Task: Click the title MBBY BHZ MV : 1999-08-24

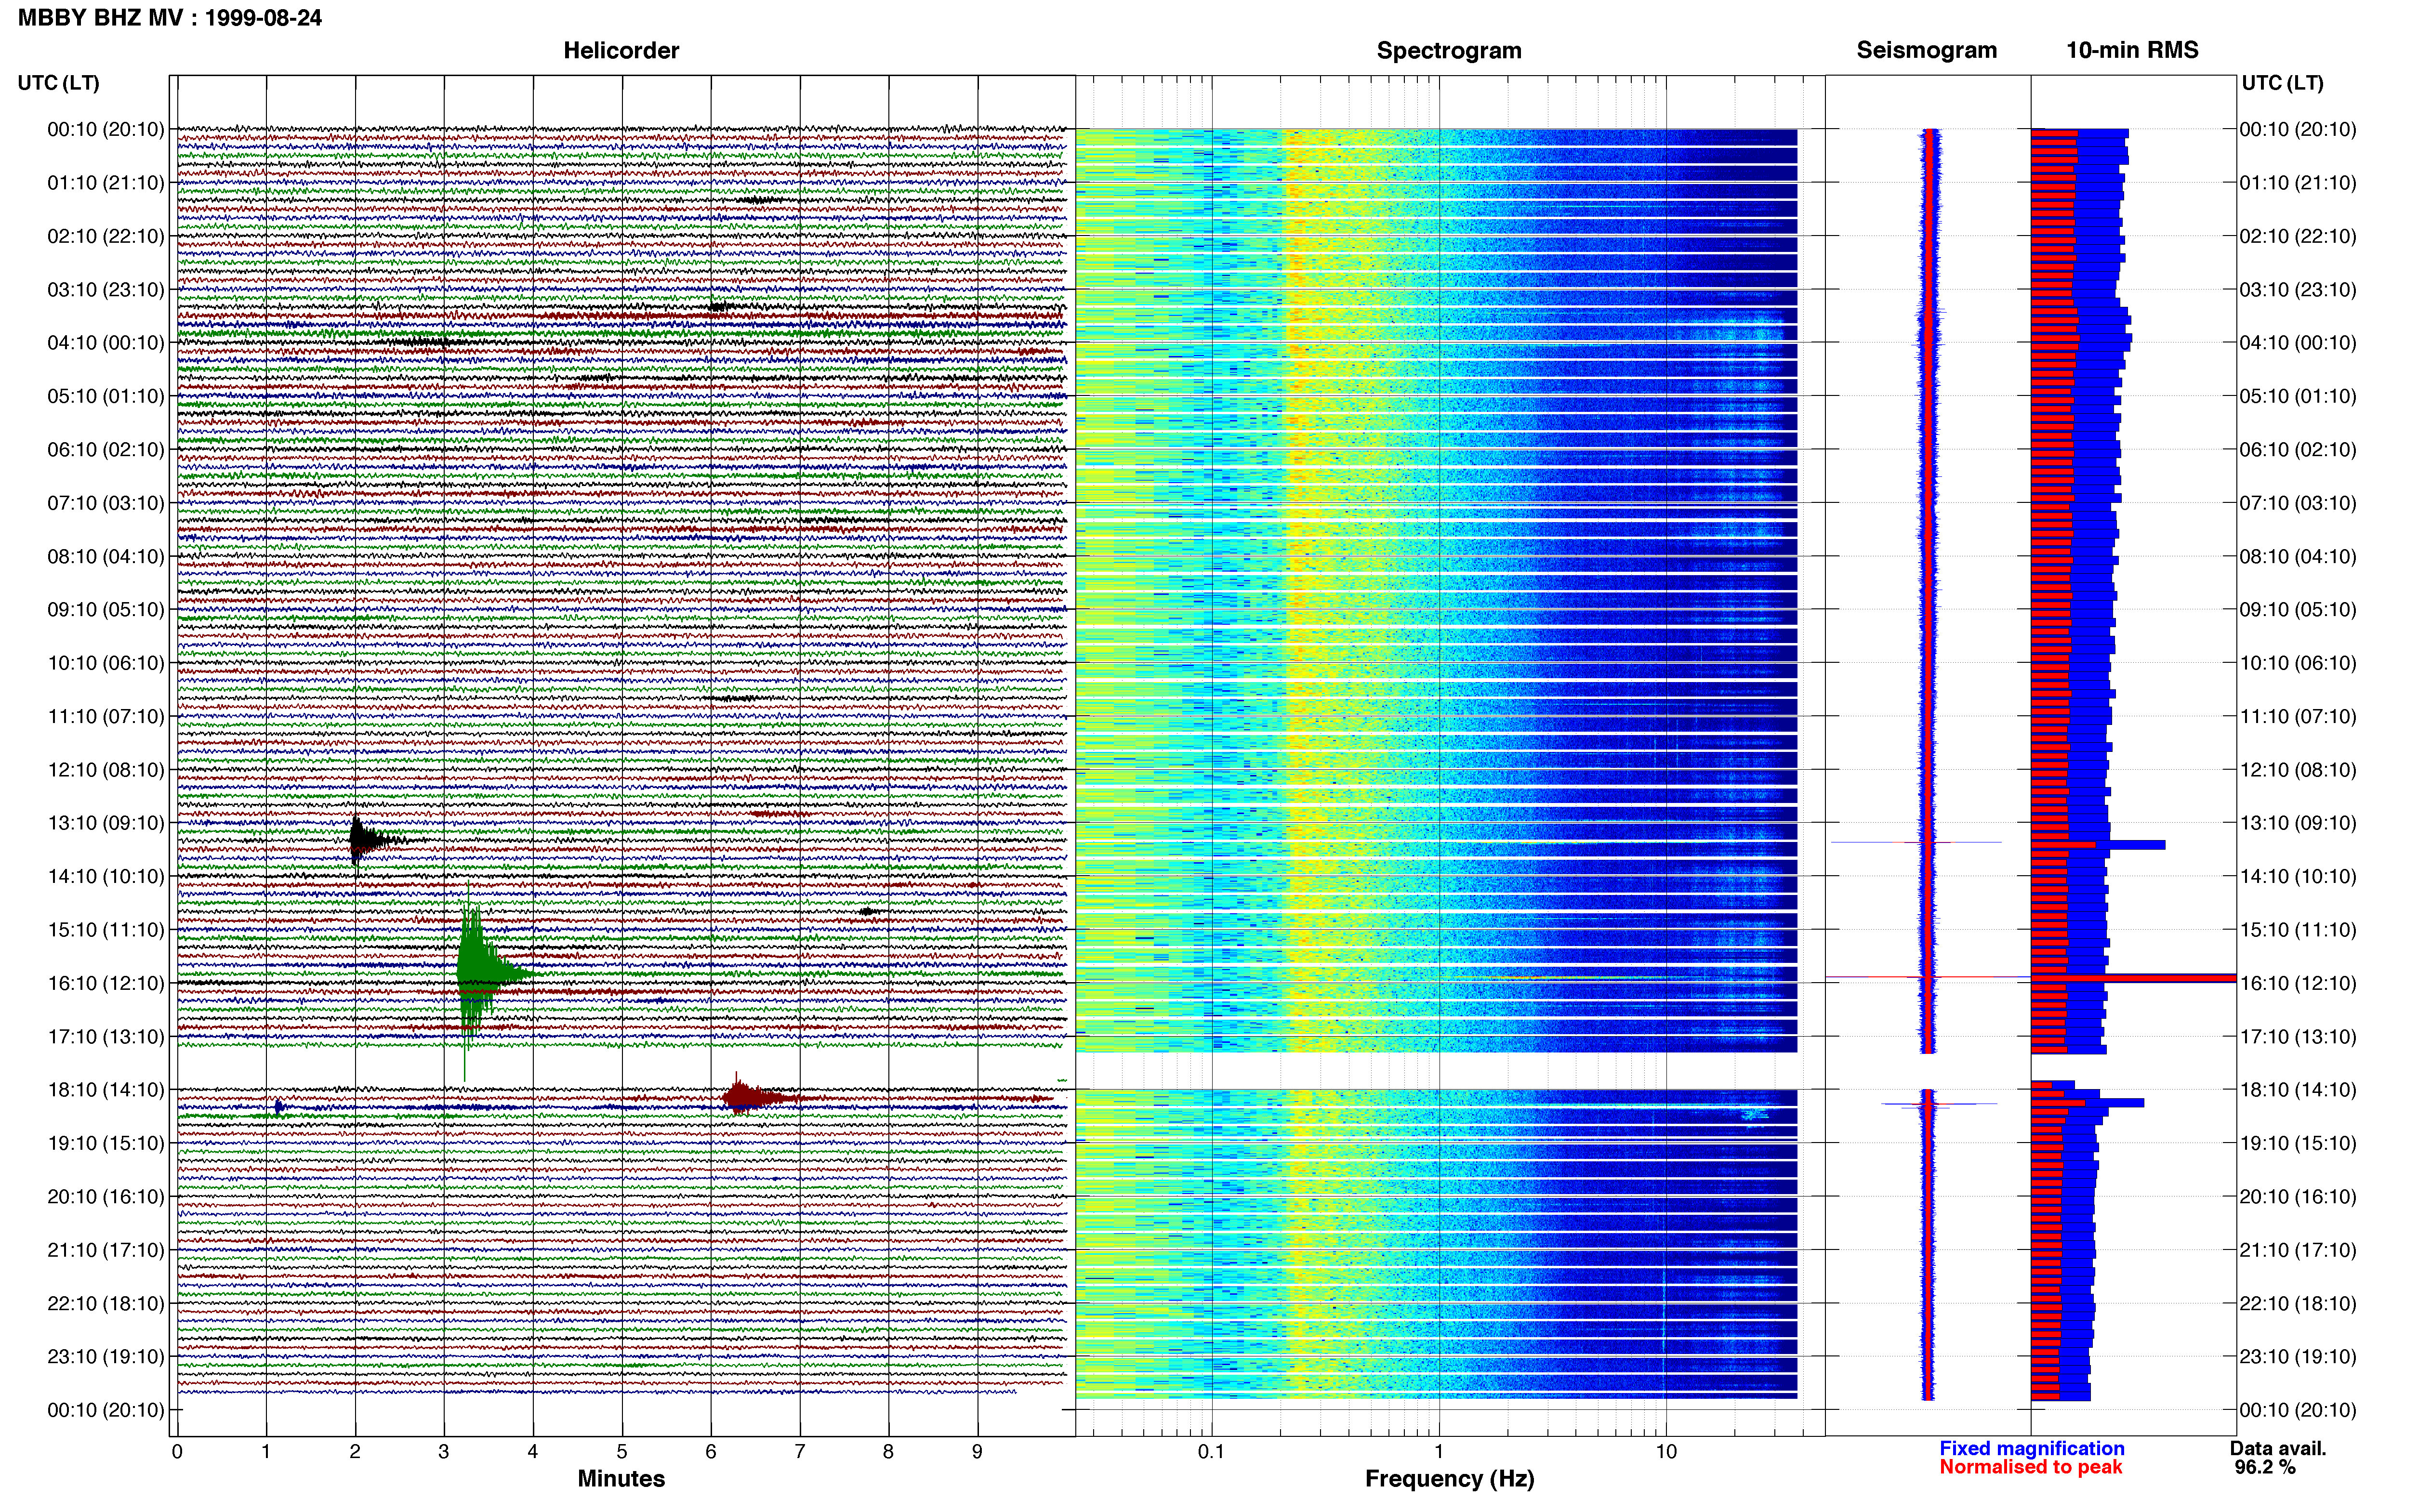Action: tap(170, 17)
